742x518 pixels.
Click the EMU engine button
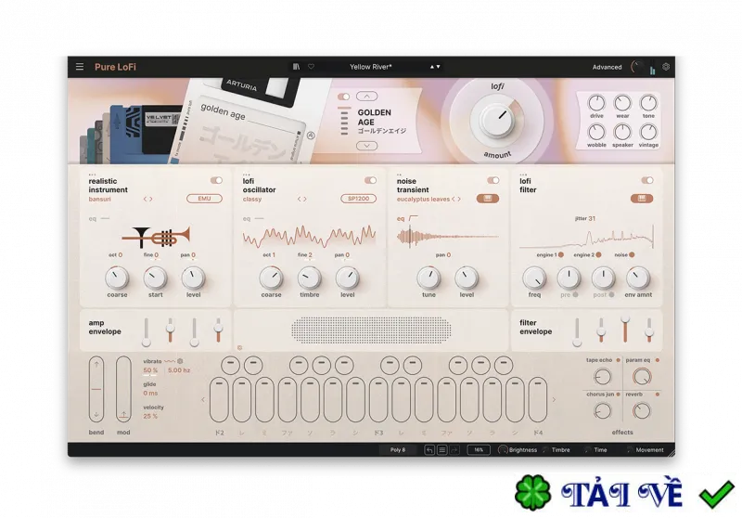204,199
